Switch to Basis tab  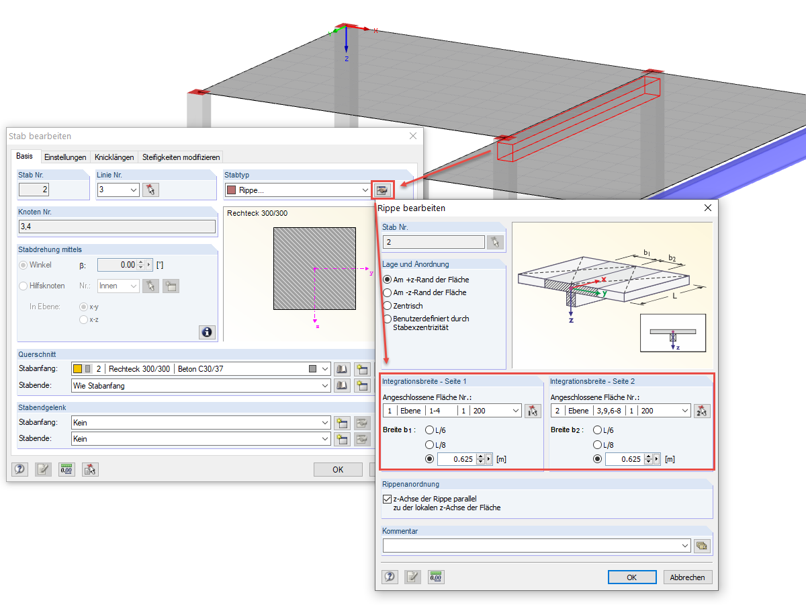pyautogui.click(x=24, y=156)
